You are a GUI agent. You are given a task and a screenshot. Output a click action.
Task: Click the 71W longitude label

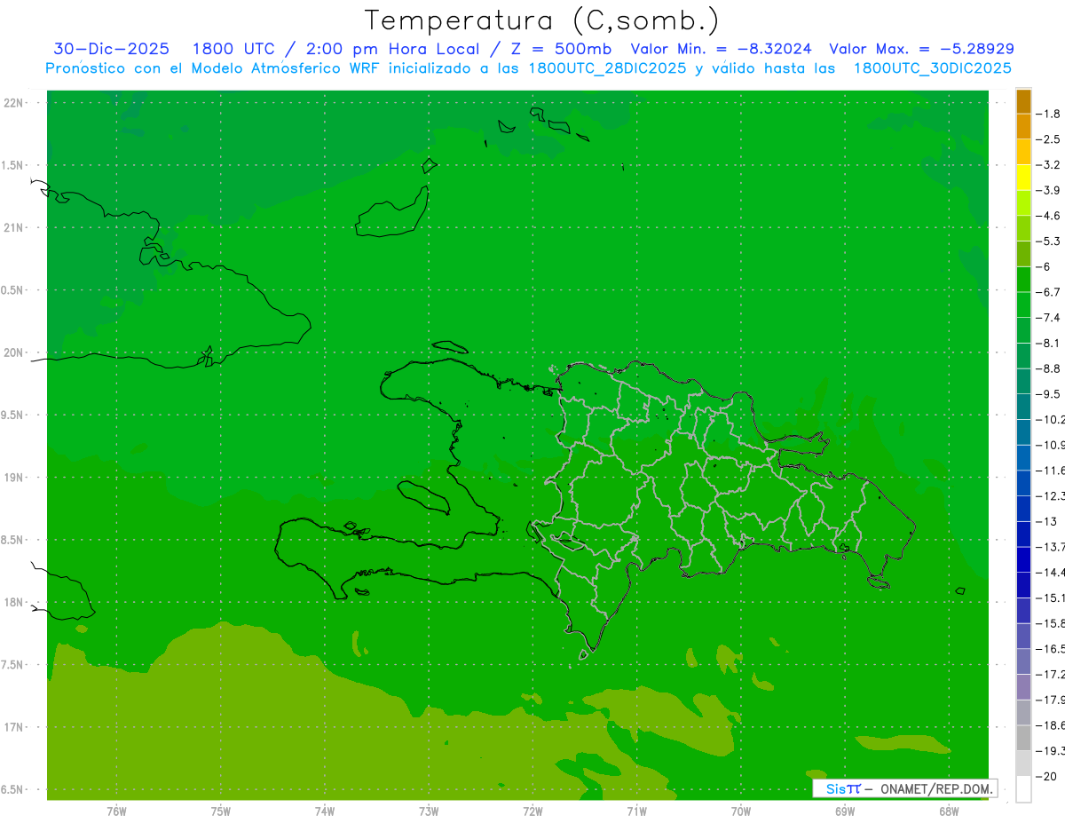tap(636, 811)
